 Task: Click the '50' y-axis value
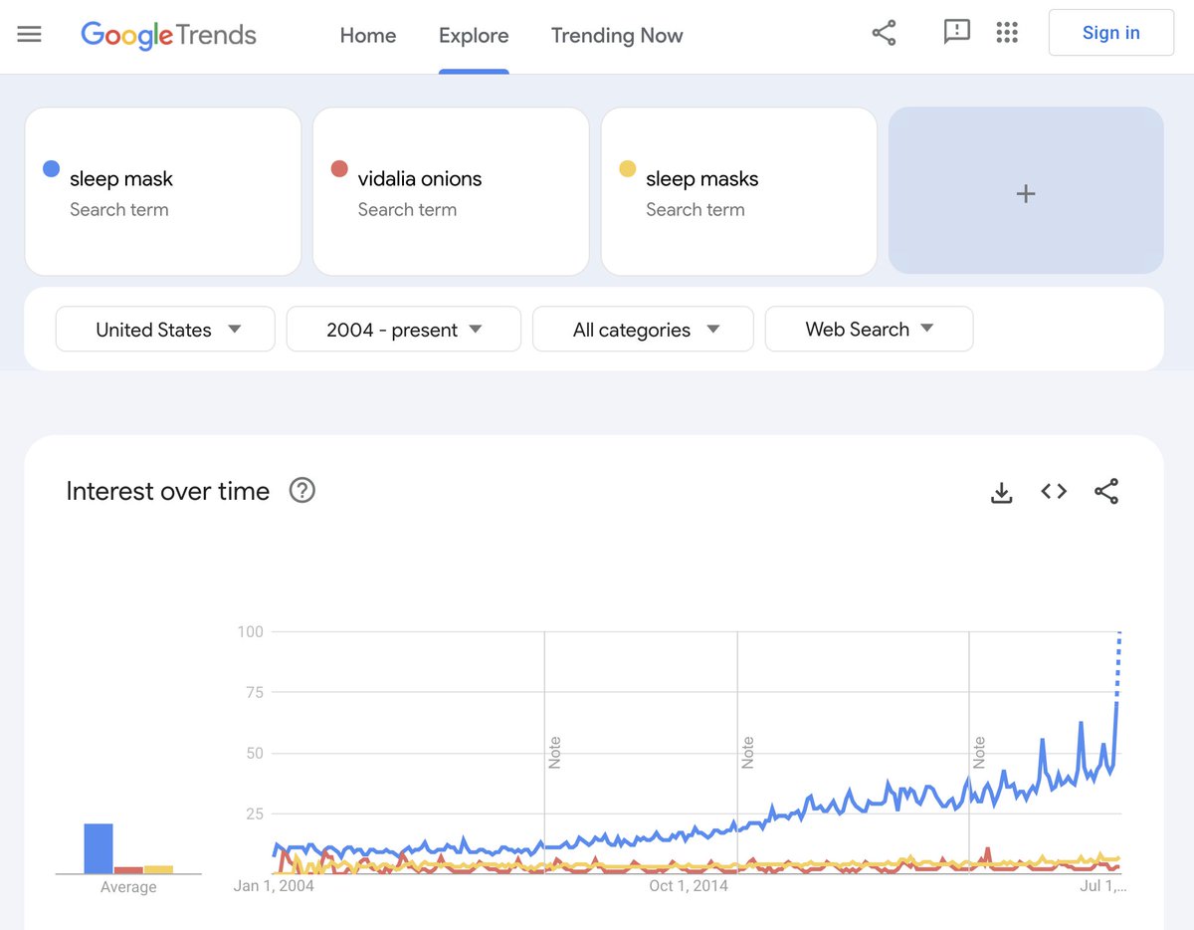coord(254,753)
